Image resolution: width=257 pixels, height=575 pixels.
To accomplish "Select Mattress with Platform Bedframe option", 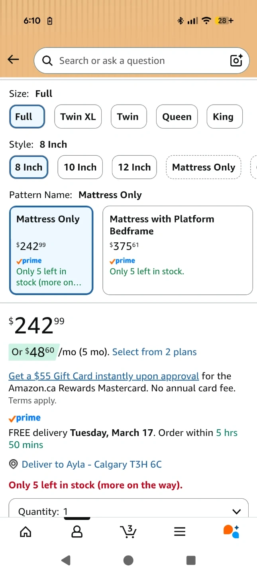I will click(178, 250).
